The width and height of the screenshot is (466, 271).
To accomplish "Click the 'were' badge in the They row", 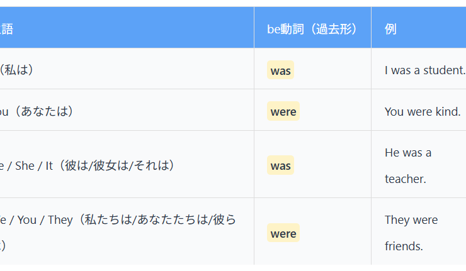I will click(x=283, y=233).
